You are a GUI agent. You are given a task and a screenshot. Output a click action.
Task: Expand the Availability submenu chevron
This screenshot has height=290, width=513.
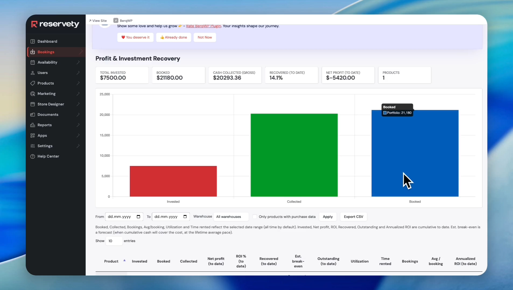(78, 62)
